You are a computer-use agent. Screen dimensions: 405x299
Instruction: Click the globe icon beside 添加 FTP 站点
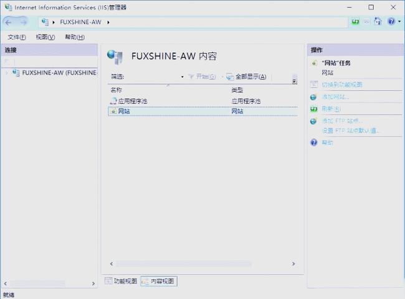(x=313, y=121)
